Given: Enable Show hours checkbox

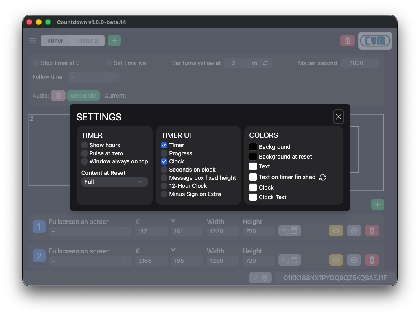Looking at the screenshot, I should (x=85, y=145).
